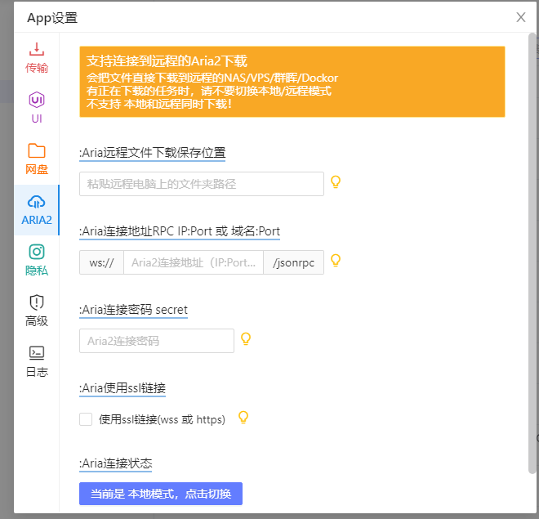Open the 传输 transfer settings icon
The width and height of the screenshot is (539, 519).
coord(37,50)
